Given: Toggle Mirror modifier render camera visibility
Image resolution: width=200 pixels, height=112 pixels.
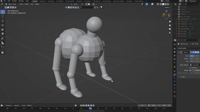Looking at the screenshot, I should coord(198,52).
